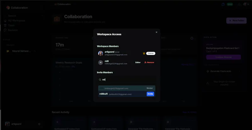The width and height of the screenshot is (252, 130).
Task: Open Search in the sidebar
Action: [12, 16]
